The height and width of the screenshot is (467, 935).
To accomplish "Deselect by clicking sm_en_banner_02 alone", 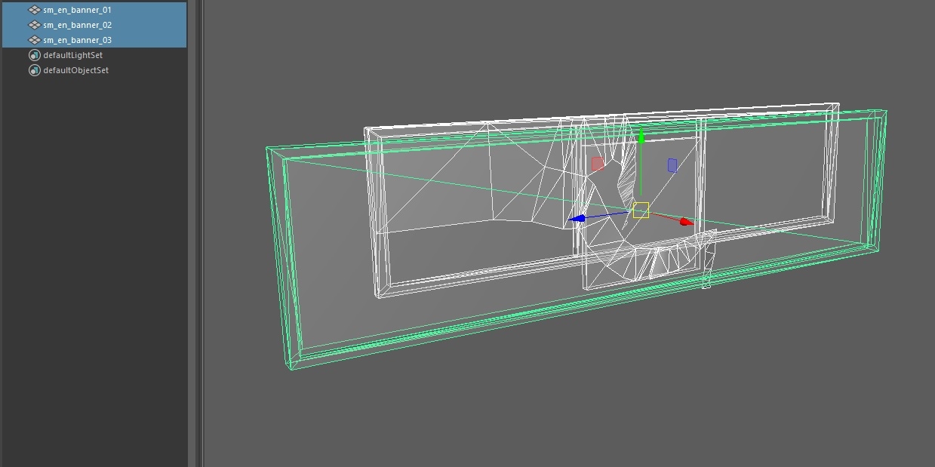I will pos(75,24).
